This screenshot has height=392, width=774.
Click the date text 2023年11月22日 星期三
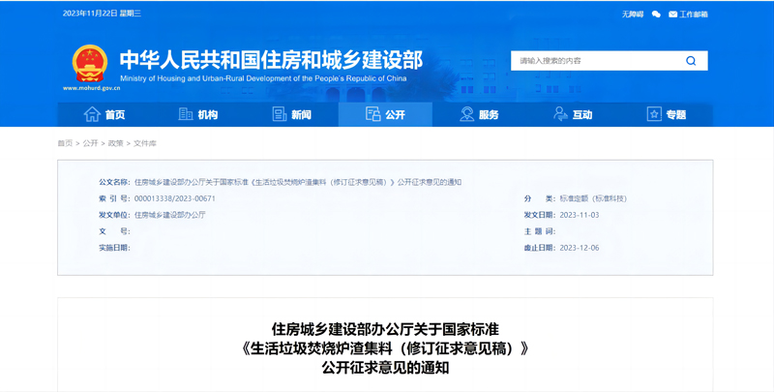coord(102,14)
